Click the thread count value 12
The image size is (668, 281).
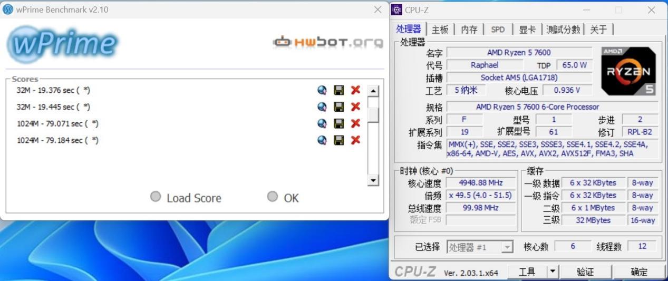click(642, 246)
